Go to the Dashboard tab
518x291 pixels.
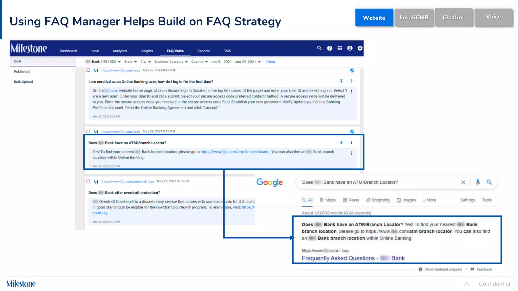[68, 51]
